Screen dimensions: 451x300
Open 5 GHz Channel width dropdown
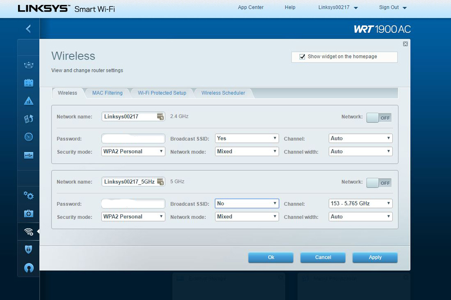pyautogui.click(x=360, y=217)
